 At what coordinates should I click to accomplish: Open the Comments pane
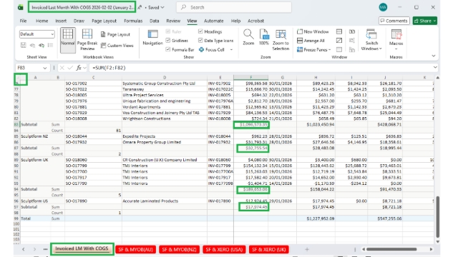[394, 21]
